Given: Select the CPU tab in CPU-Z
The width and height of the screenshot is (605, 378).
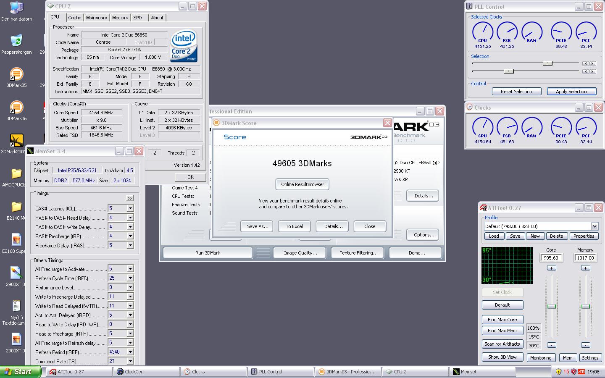Looking at the screenshot, I should [55, 17].
